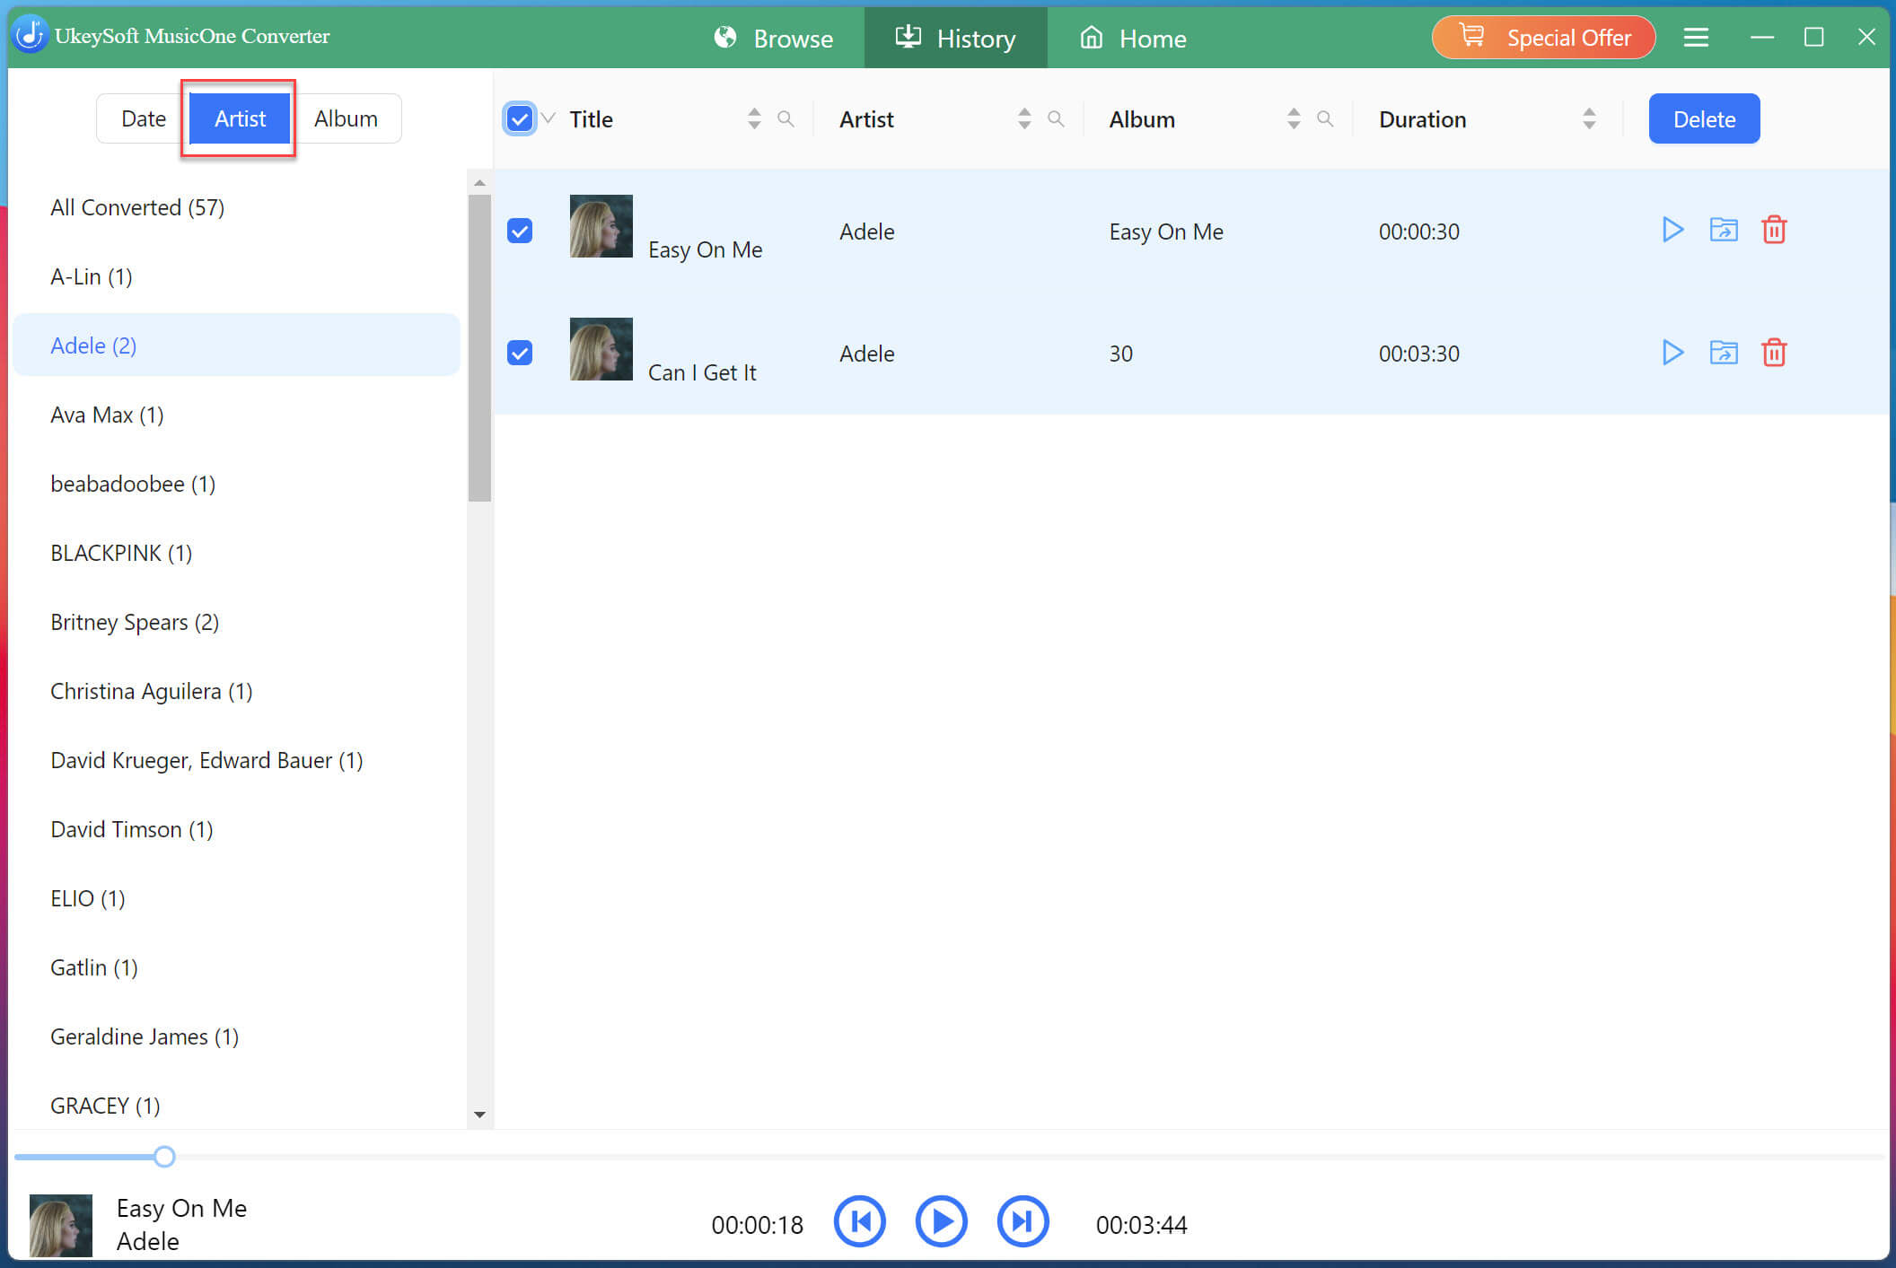Click the Duration column header

click(x=1422, y=119)
